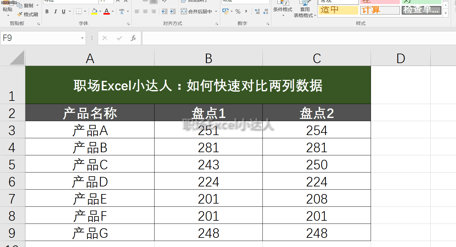The width and height of the screenshot is (456, 247).
Task: Increase indent icon
Action: [173, 12]
